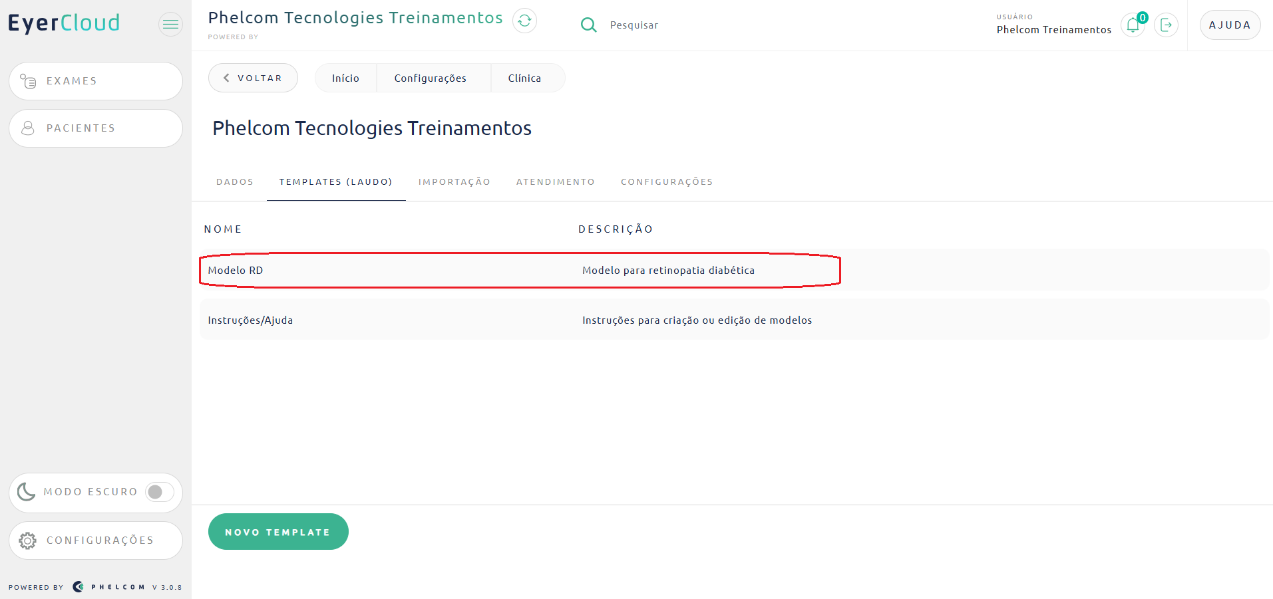
Task: Click the logout icon
Action: [1166, 25]
